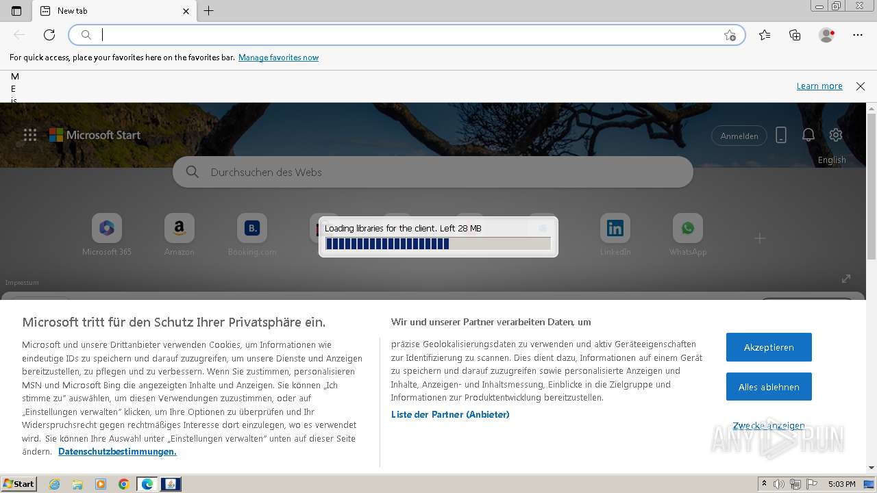Open the Windows Start menu

click(18, 484)
